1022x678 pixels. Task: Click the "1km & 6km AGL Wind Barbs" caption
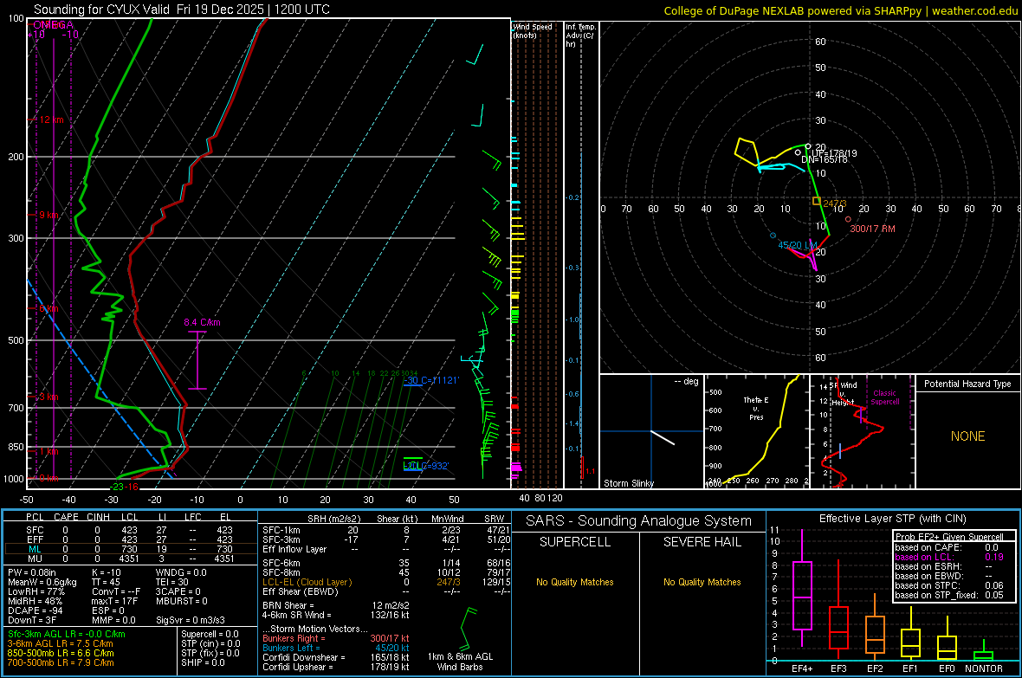tap(460, 662)
